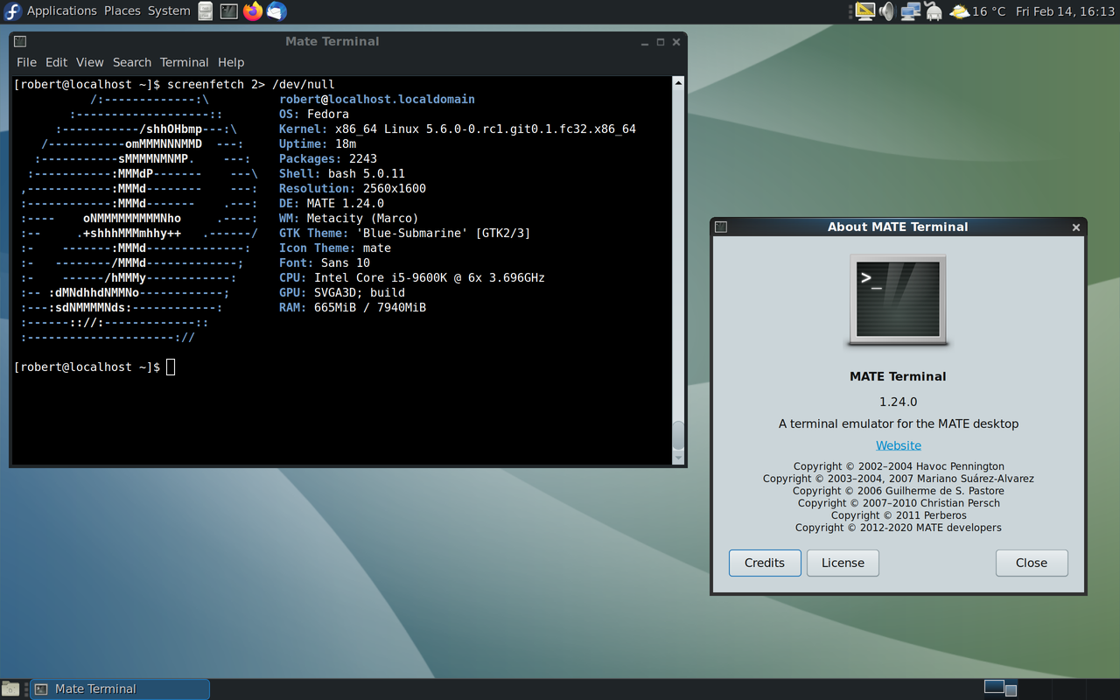Launch Thunderbird mail from top panel
The height and width of the screenshot is (700, 1120).
click(276, 11)
